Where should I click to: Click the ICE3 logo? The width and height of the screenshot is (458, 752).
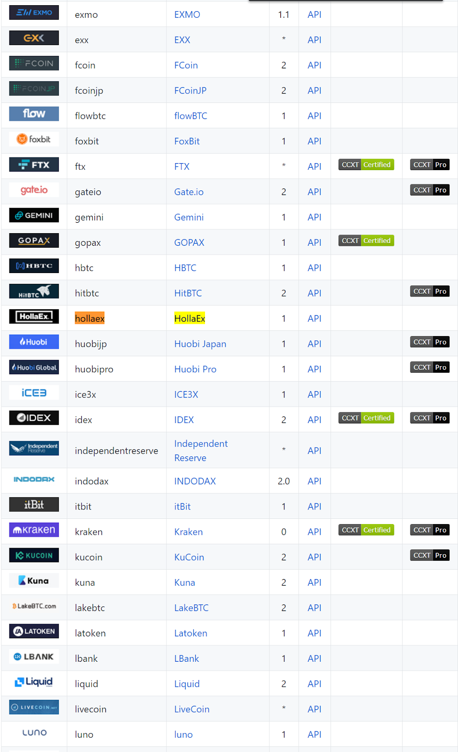pyautogui.click(x=34, y=393)
